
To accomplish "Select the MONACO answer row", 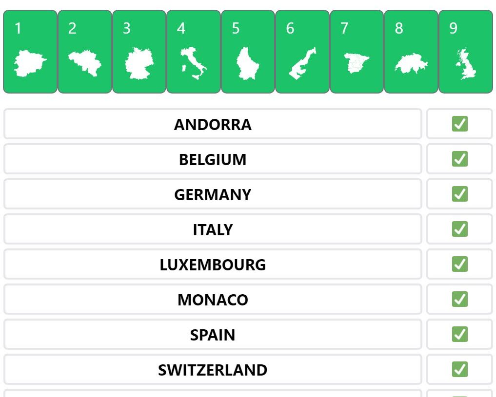I will [213, 299].
